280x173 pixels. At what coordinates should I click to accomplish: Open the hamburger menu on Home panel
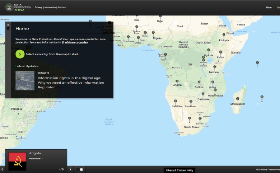8,29
